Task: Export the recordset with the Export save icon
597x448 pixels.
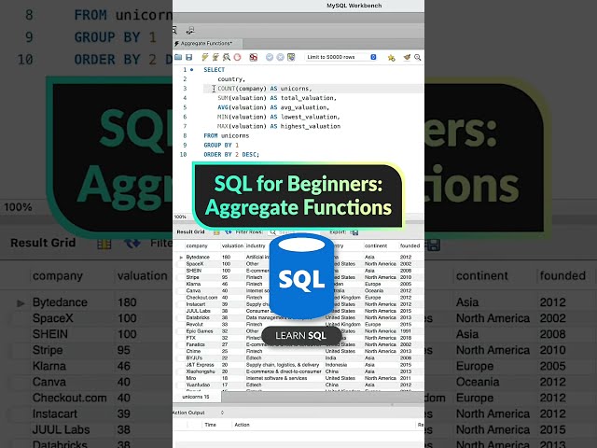Action: [354, 232]
